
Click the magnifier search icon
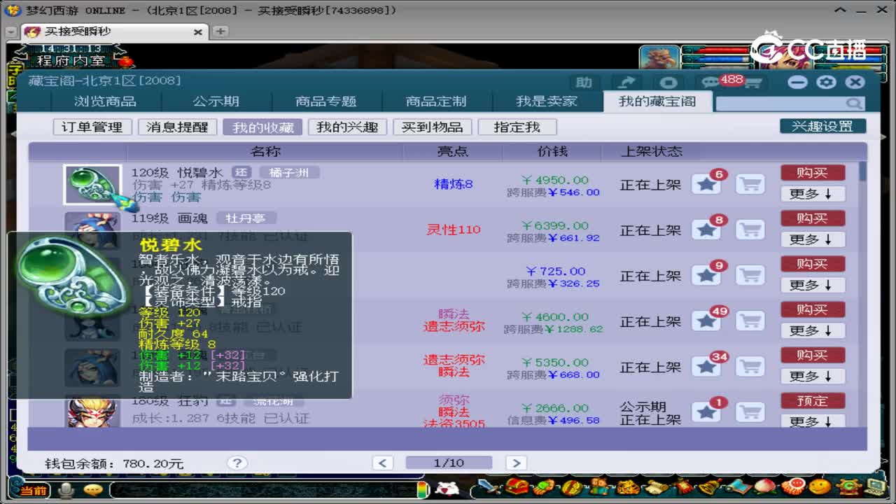[854, 104]
